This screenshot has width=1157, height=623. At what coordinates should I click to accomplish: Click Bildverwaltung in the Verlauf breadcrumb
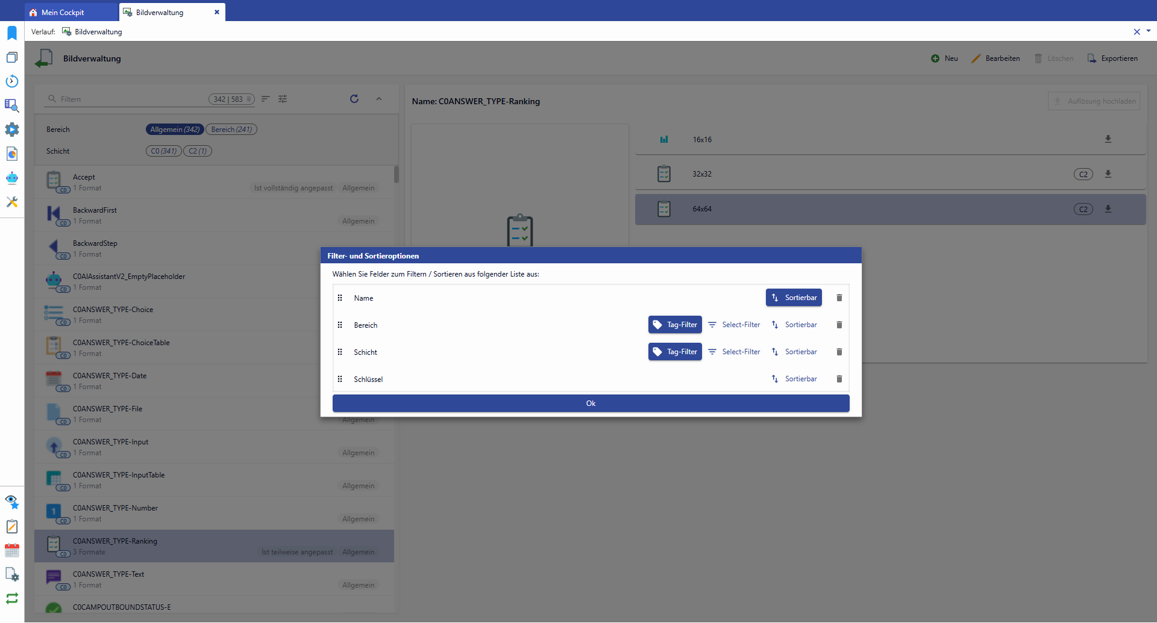(x=92, y=32)
